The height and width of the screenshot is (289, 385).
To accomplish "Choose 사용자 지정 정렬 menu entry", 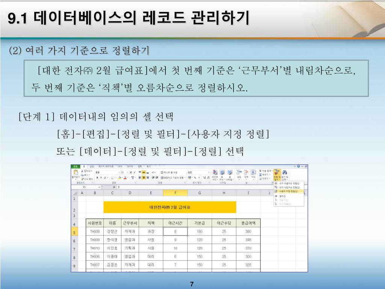I will point(289,191).
